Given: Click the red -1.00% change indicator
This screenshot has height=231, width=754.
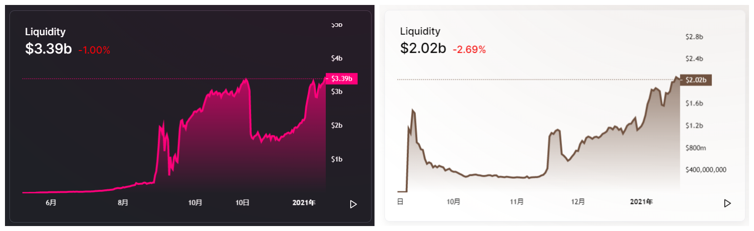Looking at the screenshot, I should (94, 50).
